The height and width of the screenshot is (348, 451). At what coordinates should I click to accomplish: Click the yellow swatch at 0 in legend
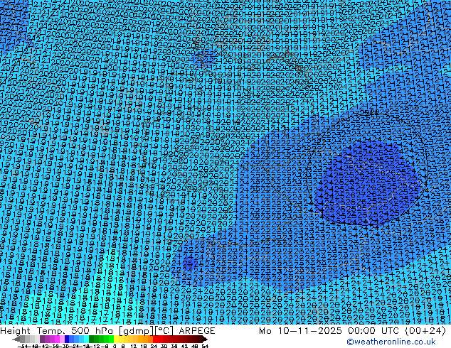(x=116, y=339)
